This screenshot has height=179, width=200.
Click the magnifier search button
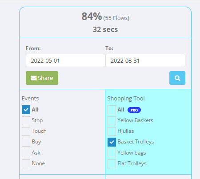177,78
